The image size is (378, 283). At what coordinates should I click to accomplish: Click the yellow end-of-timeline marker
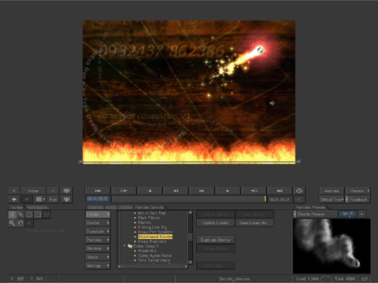265,199
